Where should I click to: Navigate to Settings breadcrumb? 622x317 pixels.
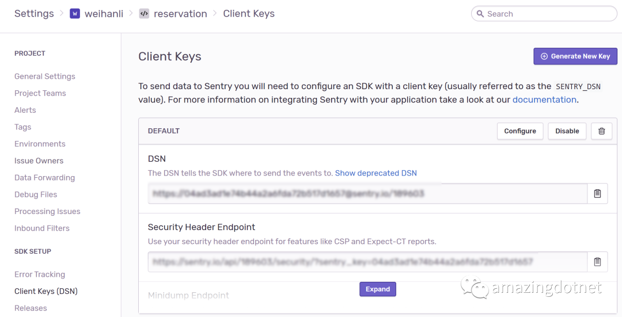(34, 14)
